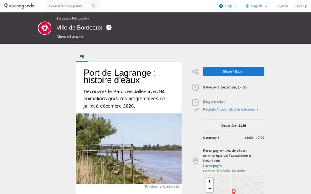Expand the English language dropdown

[257, 6]
